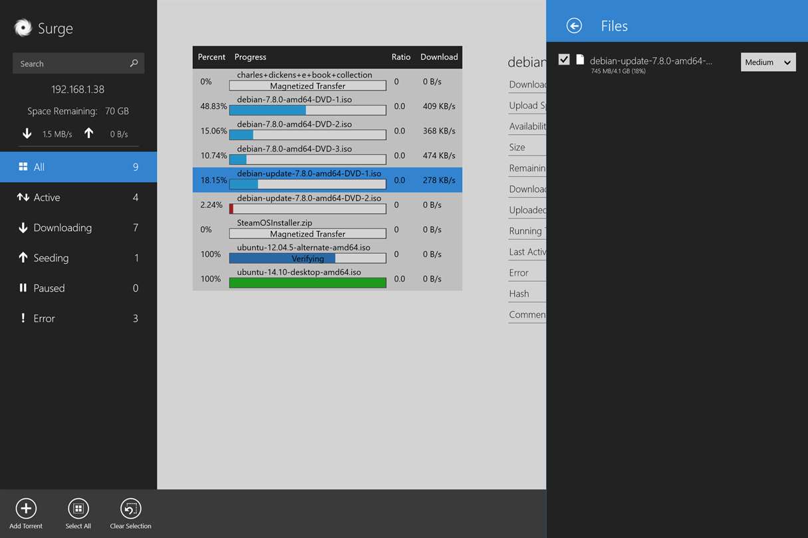Click the Active filter arrows icon
Screen dimensions: 808x538
coord(23,197)
